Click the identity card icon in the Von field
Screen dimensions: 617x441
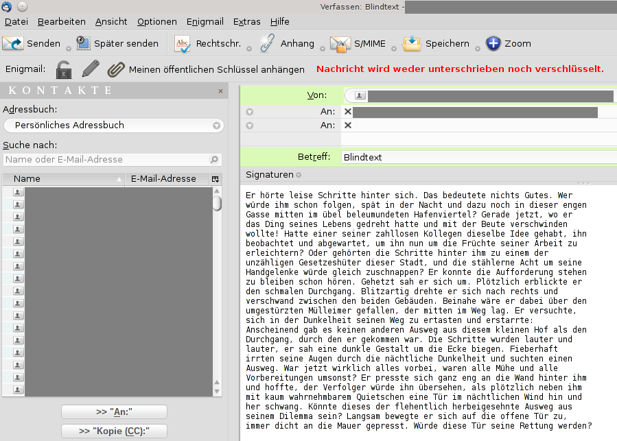(360, 95)
